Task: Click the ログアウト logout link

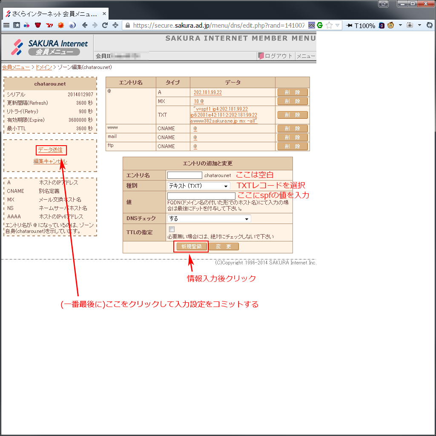Action: [x=275, y=56]
